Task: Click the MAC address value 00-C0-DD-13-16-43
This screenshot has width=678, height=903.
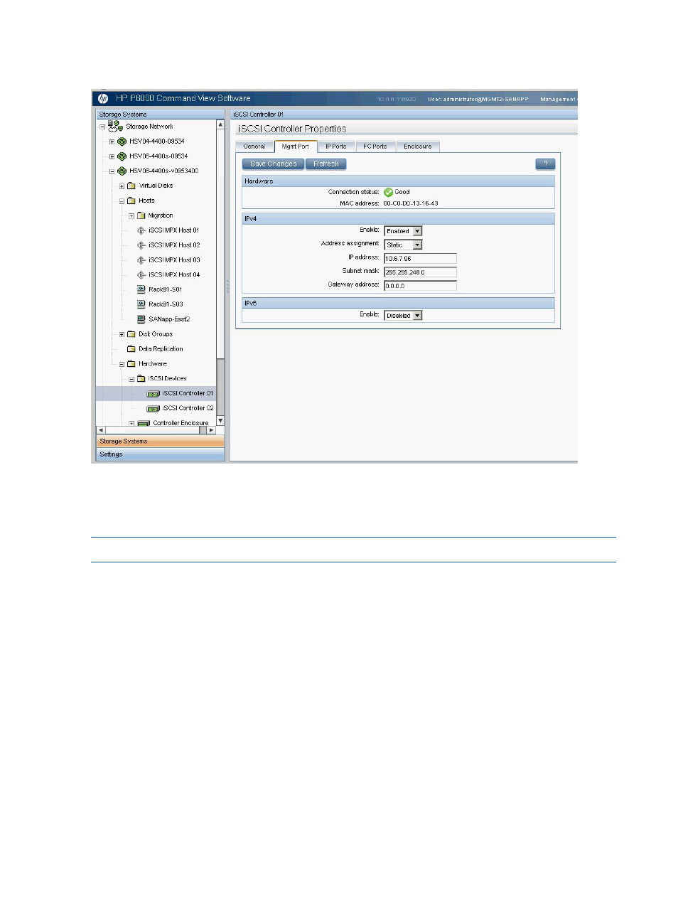Action: [x=411, y=203]
